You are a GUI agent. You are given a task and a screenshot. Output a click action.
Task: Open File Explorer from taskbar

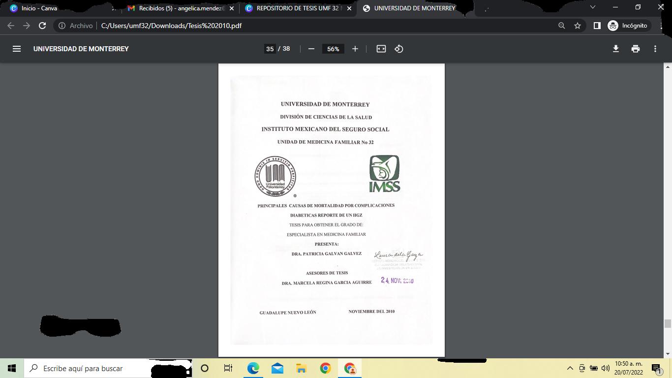tap(301, 368)
